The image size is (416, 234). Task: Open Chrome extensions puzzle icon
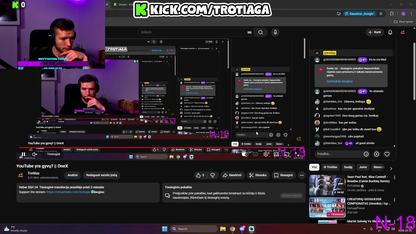point(392,14)
